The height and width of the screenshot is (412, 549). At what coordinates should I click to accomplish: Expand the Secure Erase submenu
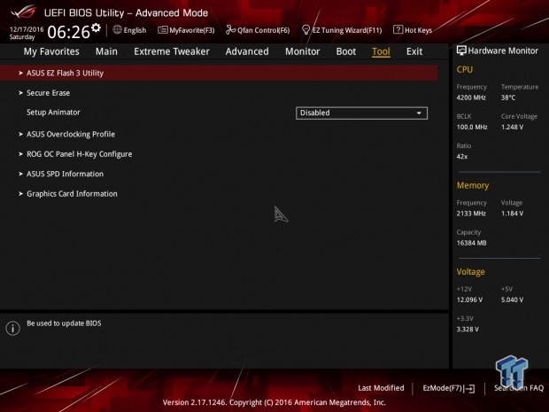click(49, 93)
